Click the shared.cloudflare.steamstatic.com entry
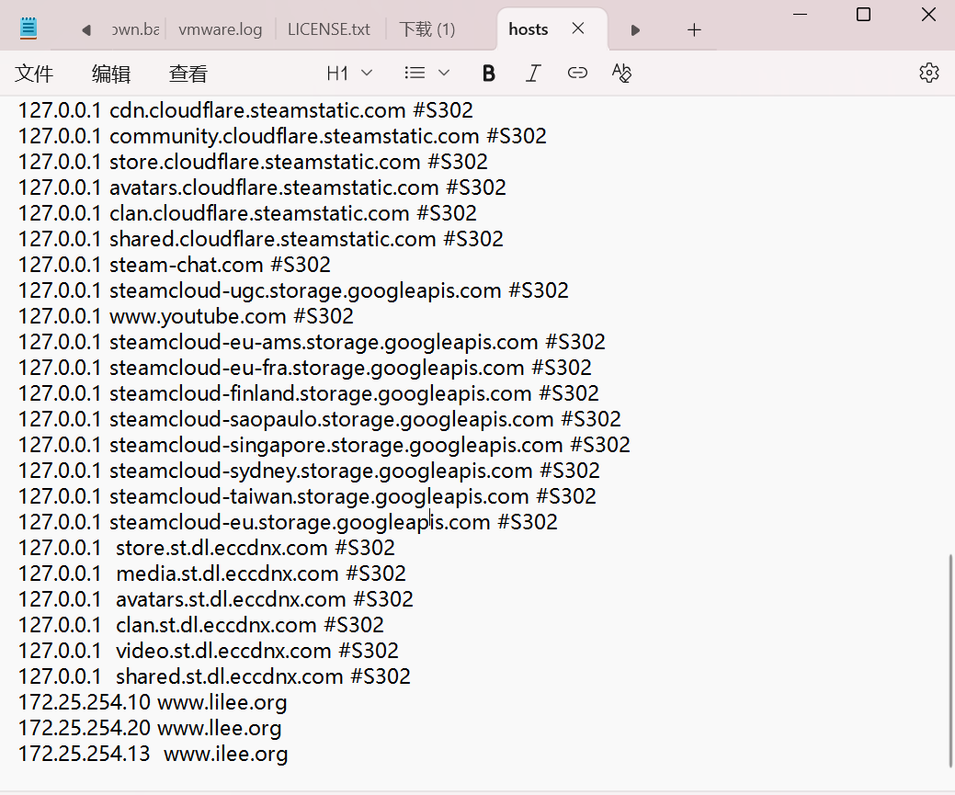The height and width of the screenshot is (795, 955). 261,239
